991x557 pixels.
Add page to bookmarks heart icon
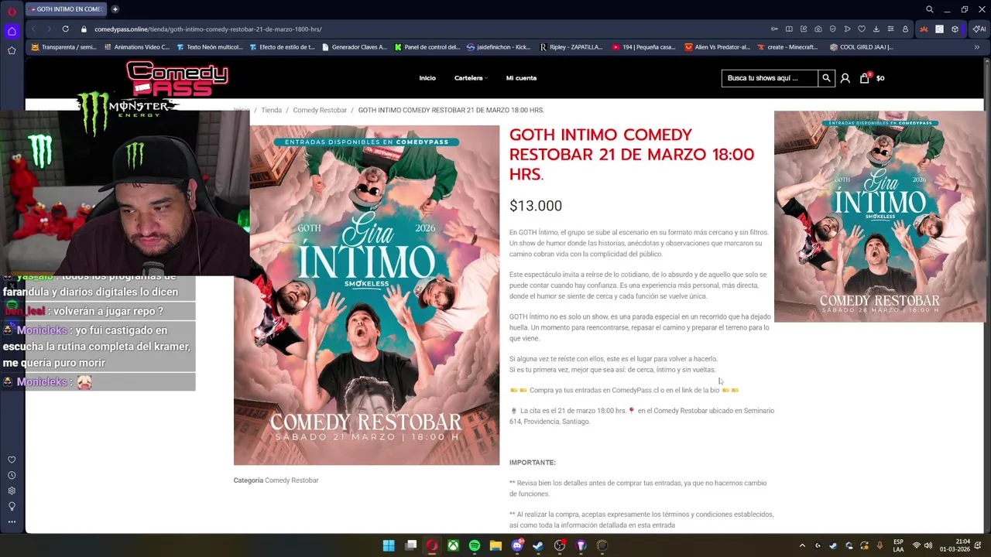coord(862,29)
